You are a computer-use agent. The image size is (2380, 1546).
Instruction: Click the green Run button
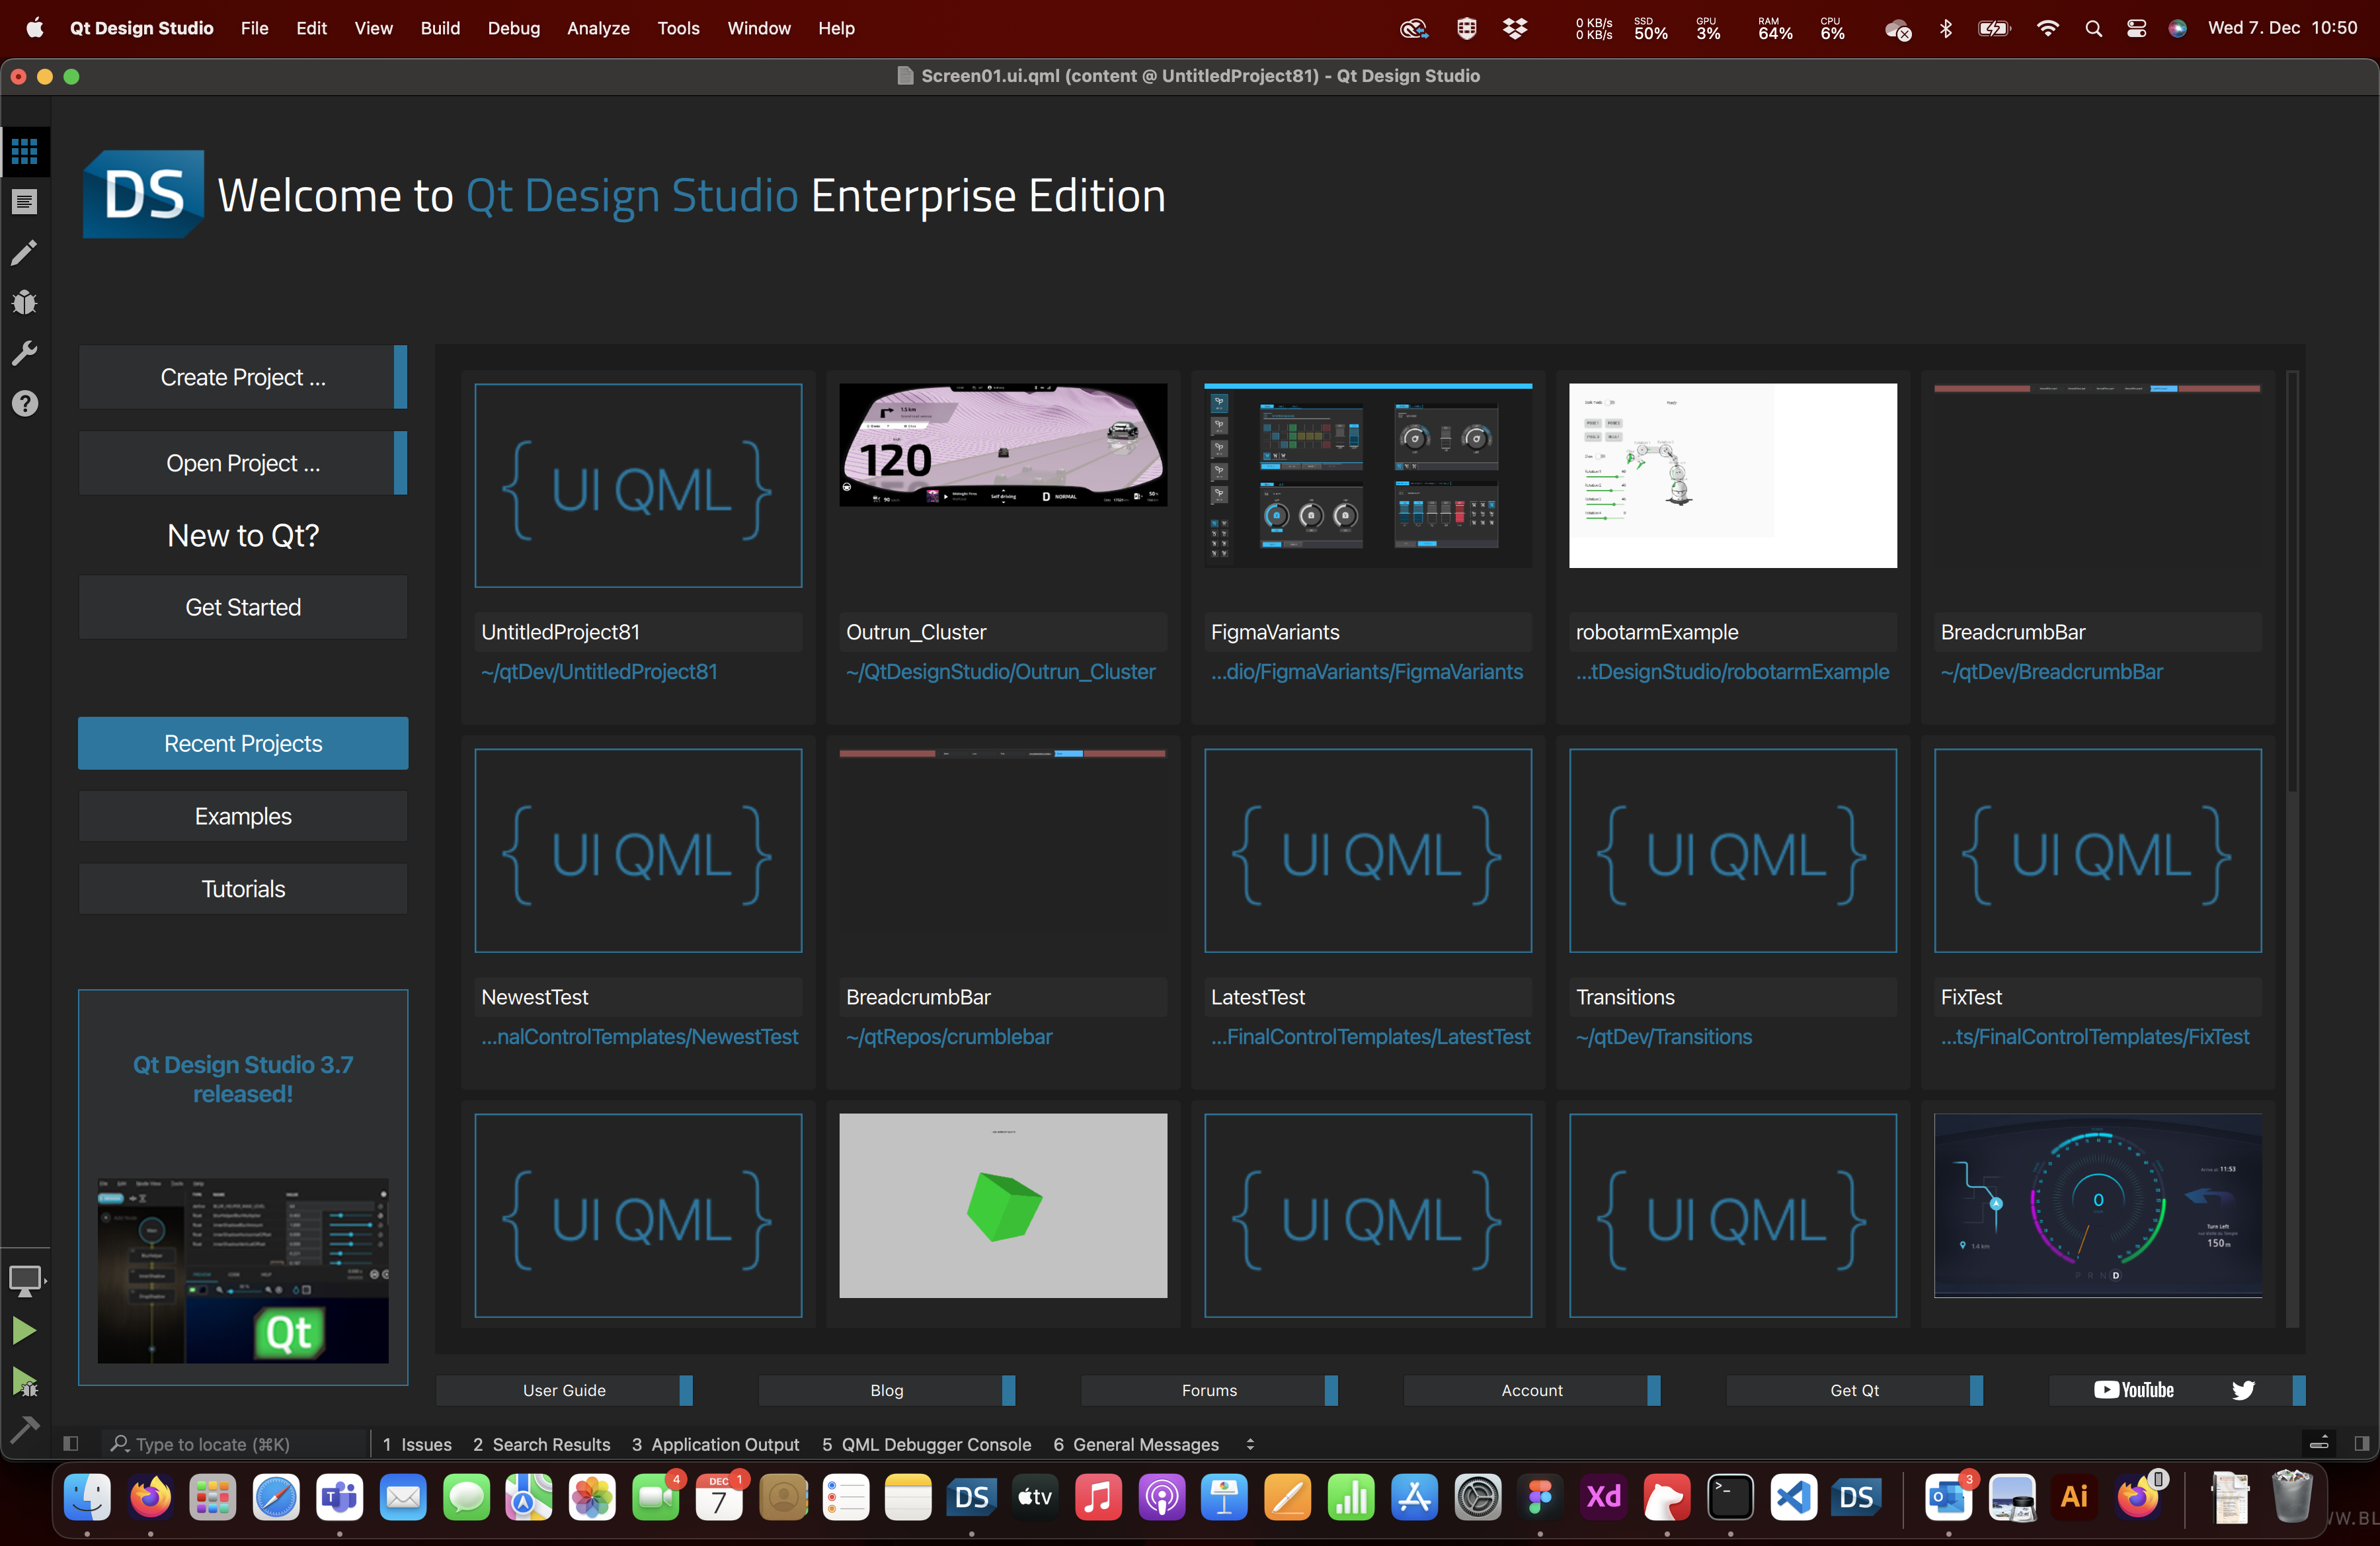(24, 1330)
